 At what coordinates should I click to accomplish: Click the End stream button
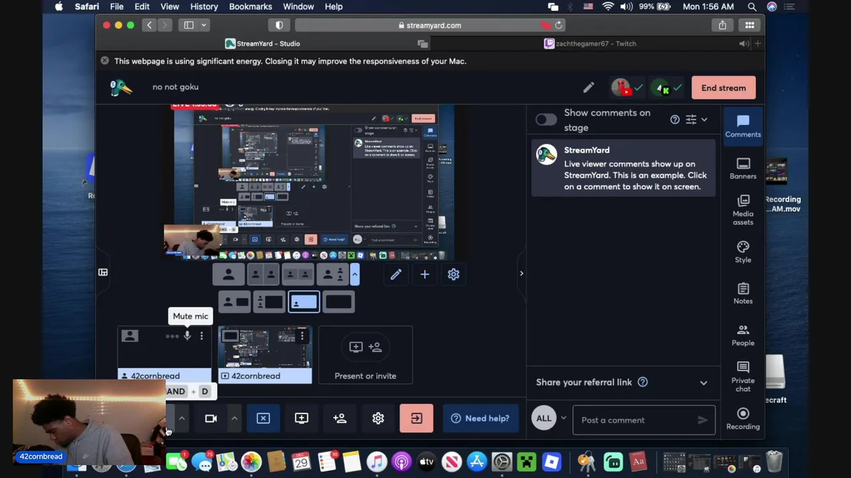[723, 88]
